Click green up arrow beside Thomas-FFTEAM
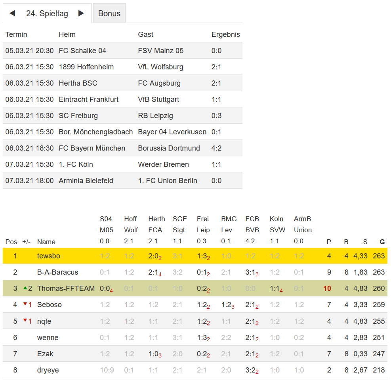391x384 pixels. click(25, 288)
